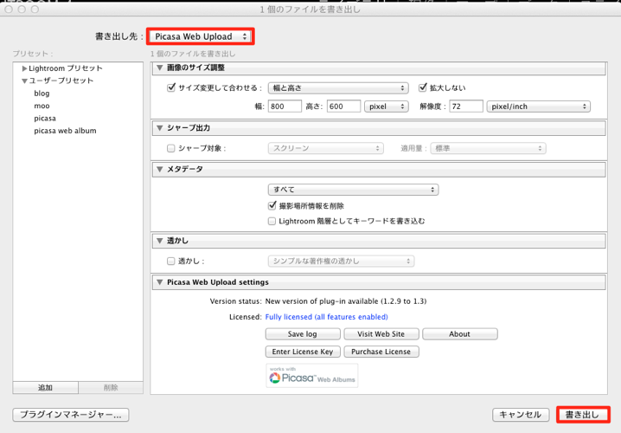Click the Save log button
The width and height of the screenshot is (621, 433).
(303, 334)
